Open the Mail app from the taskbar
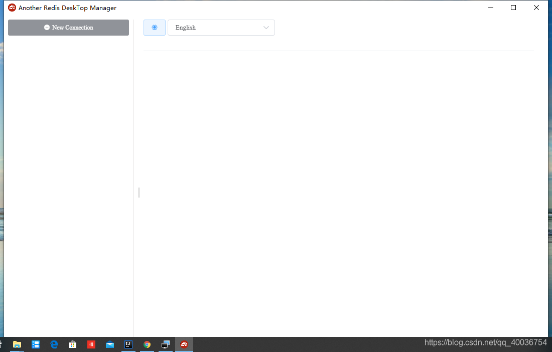552x352 pixels. coord(109,344)
